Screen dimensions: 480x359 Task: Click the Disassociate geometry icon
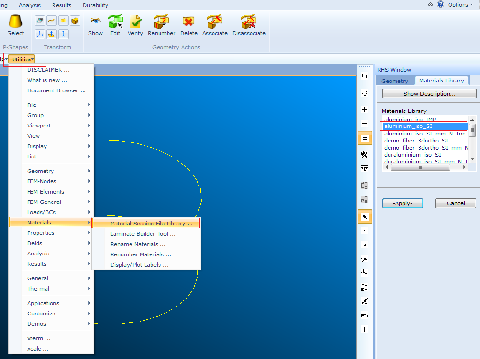[x=249, y=25]
